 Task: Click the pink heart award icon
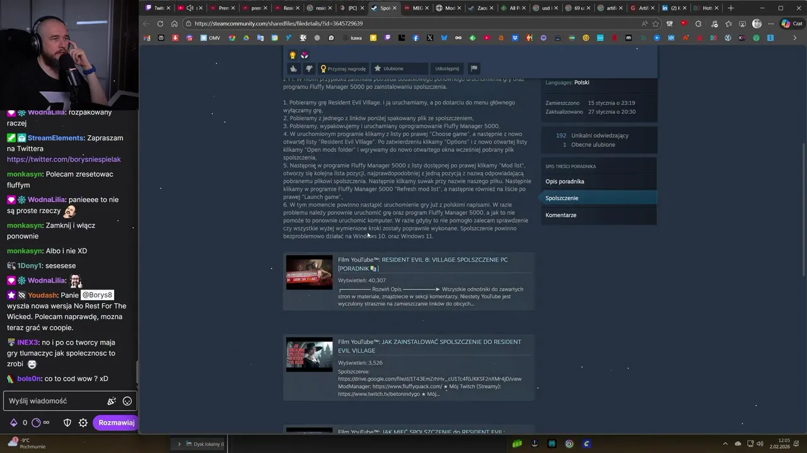[x=305, y=55]
